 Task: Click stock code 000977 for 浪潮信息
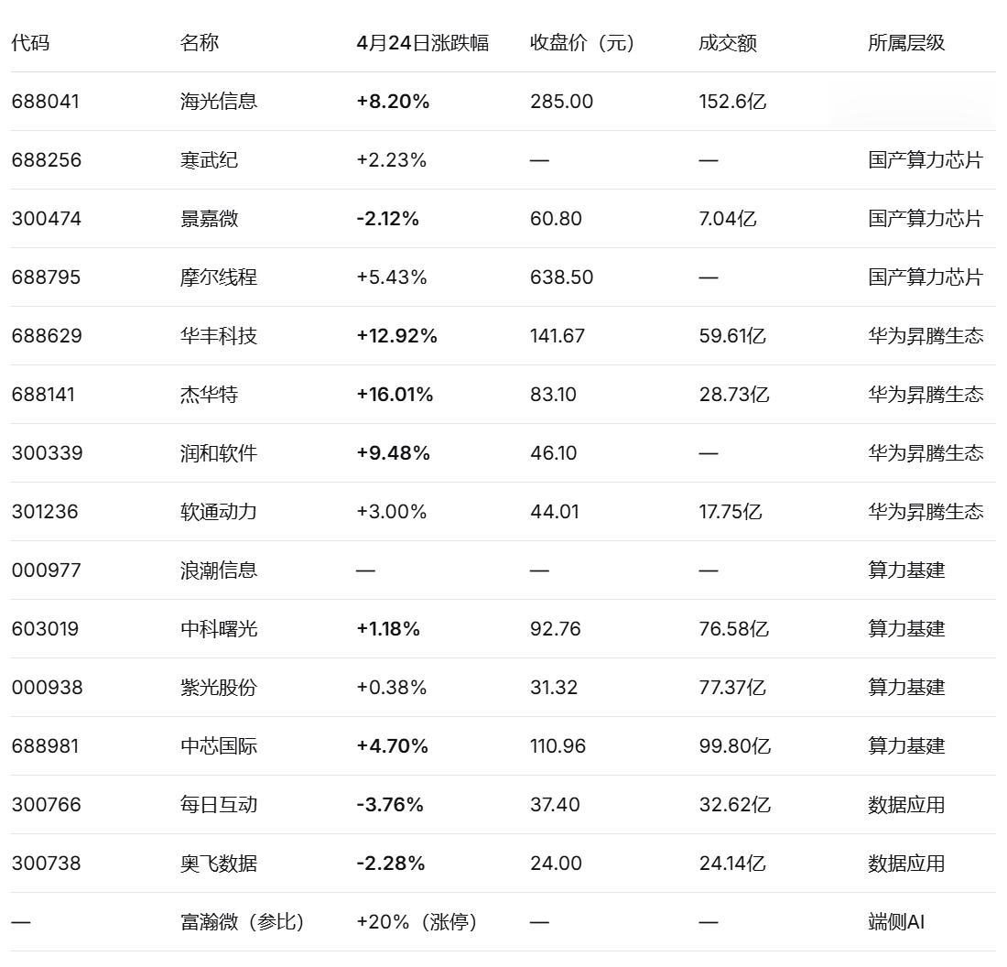coord(46,570)
